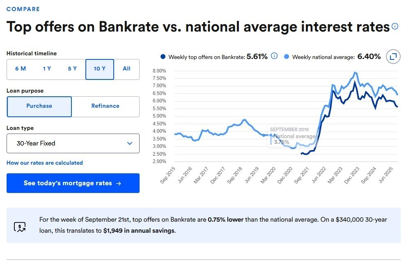Click the light blue national average legend dot
This screenshot has height=261, width=413.
coord(287,57)
